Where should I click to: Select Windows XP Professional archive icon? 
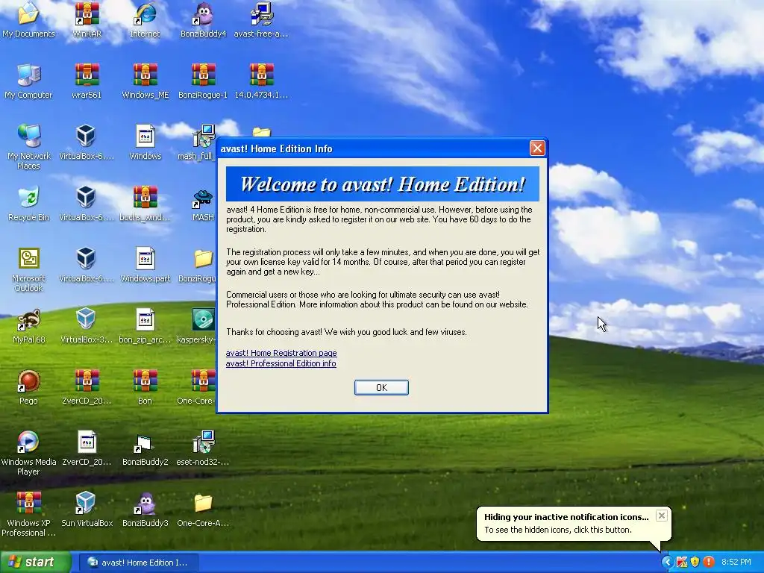(x=28, y=513)
